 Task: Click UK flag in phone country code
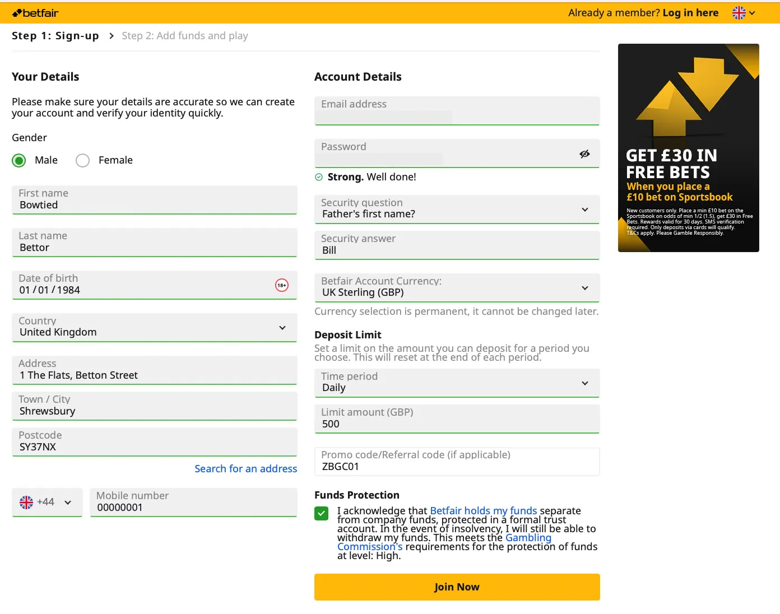click(x=26, y=502)
